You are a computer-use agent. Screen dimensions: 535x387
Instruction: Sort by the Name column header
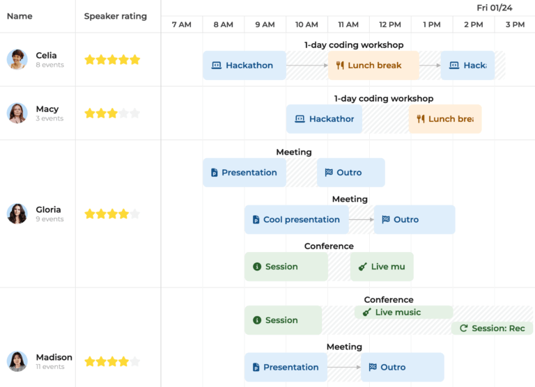pos(20,16)
